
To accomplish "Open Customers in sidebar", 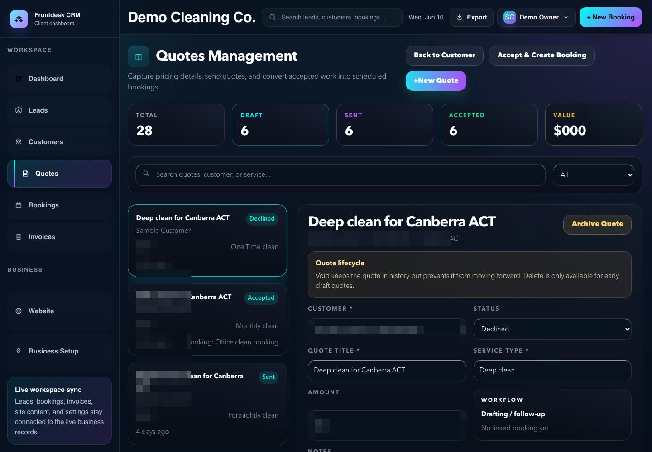I will 59,142.
